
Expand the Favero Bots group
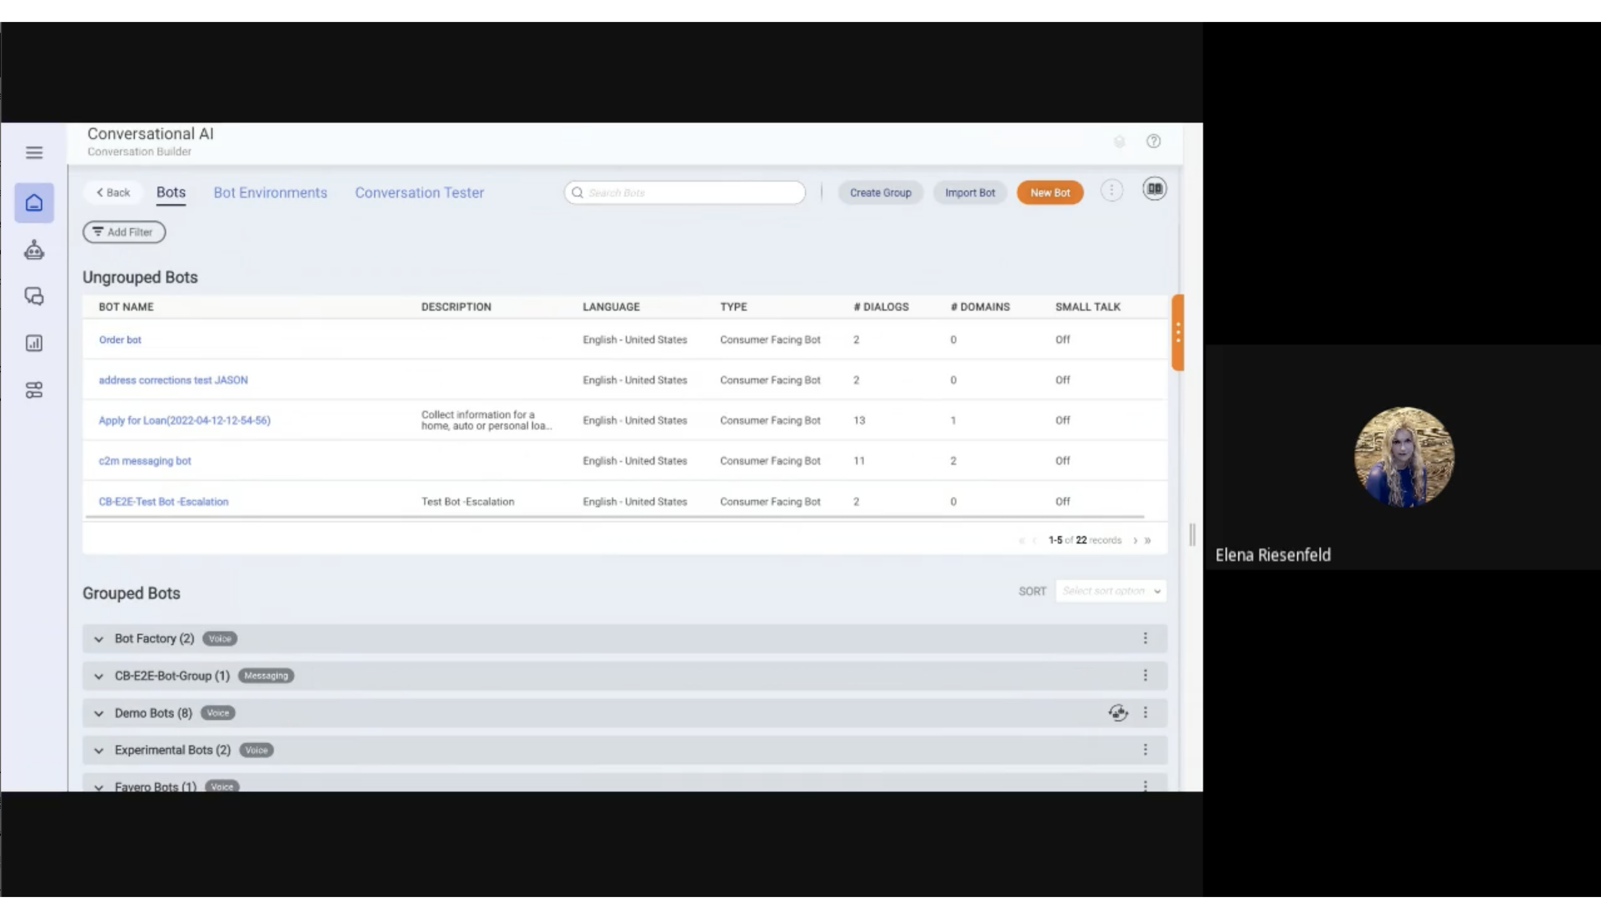coord(98,787)
